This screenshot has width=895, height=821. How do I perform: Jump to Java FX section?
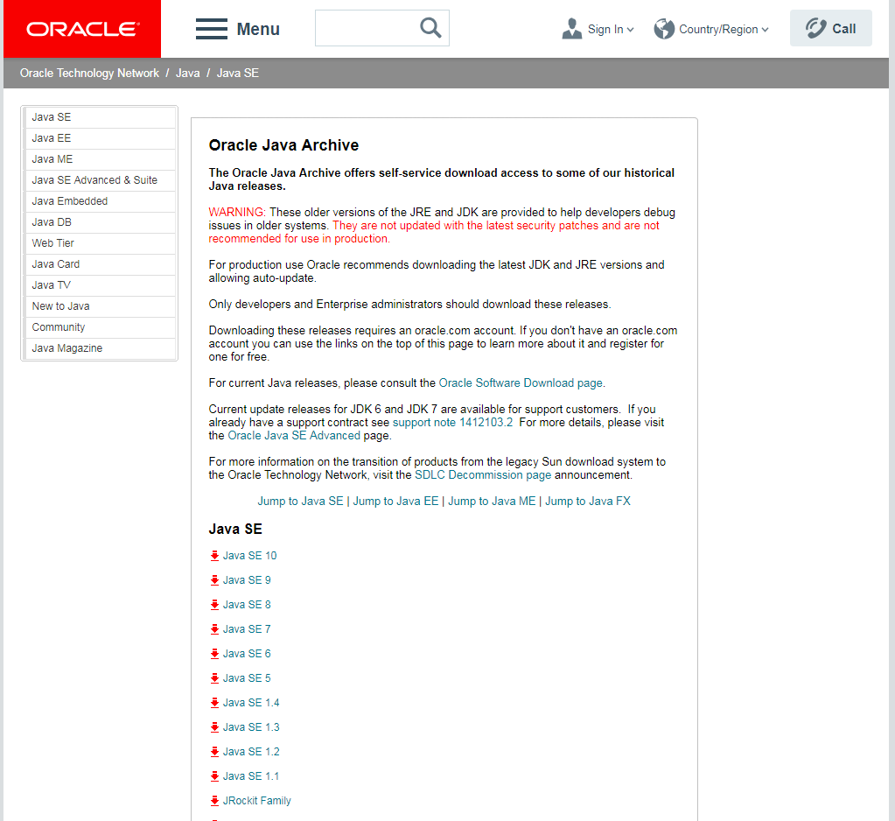click(587, 502)
